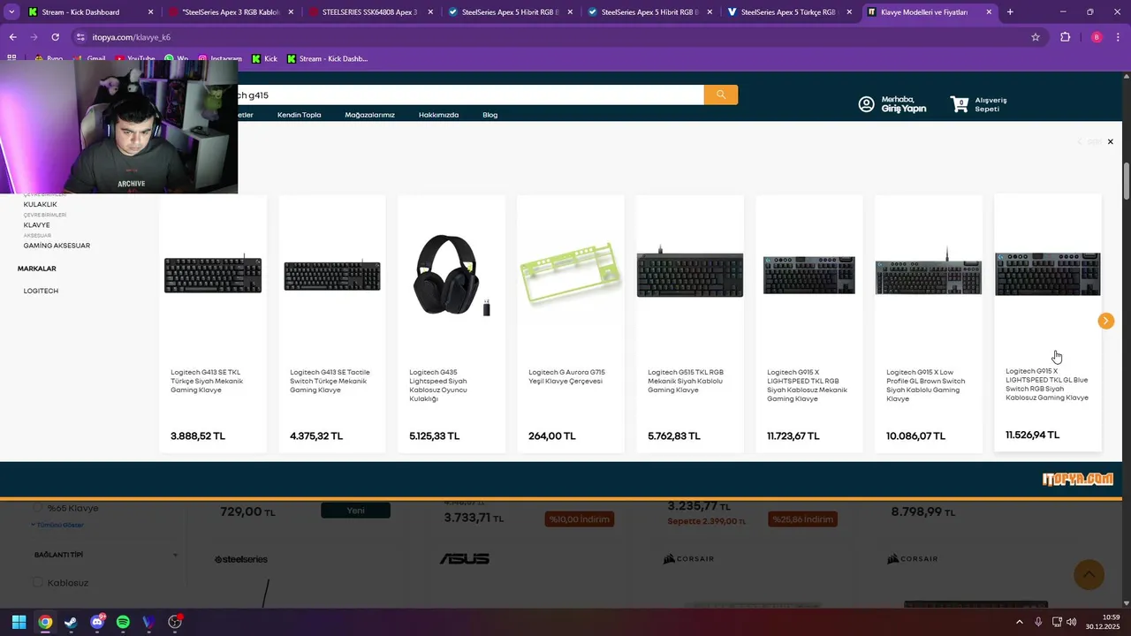Click the browser vertical scrollbar
Viewport: 1131px width, 636px height.
(1126, 181)
